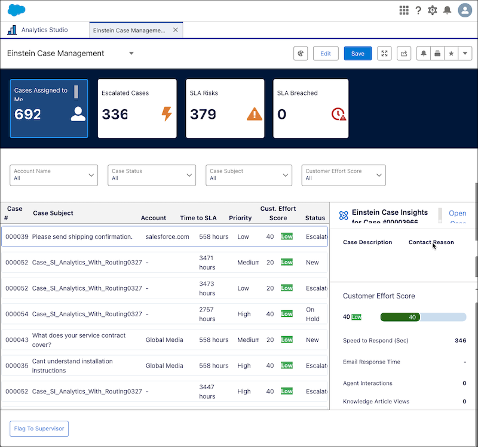Select row 'What does your service contract cover?'
The height and width of the screenshot is (447, 478).
tap(165, 340)
